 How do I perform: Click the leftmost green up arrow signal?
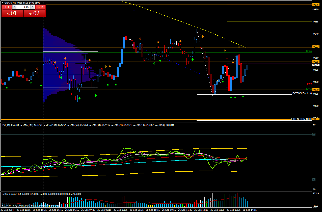(x=7, y=88)
